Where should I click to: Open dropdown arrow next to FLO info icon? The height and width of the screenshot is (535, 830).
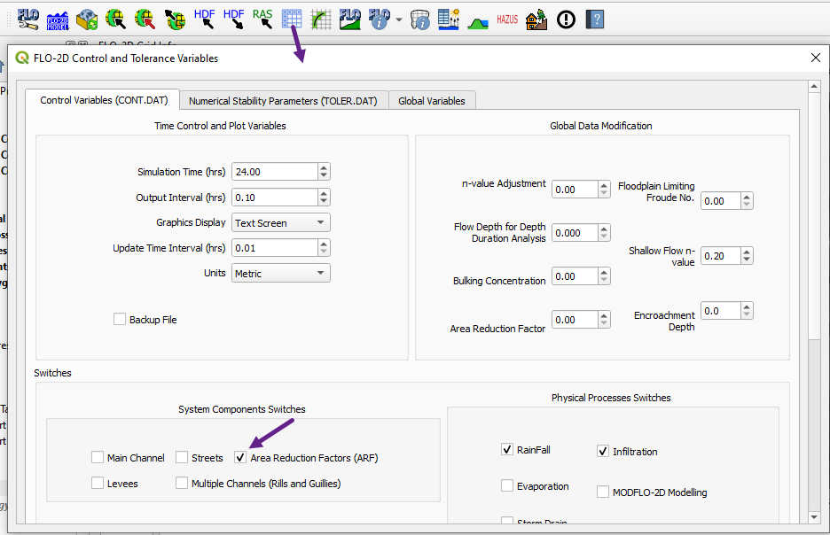pos(399,19)
